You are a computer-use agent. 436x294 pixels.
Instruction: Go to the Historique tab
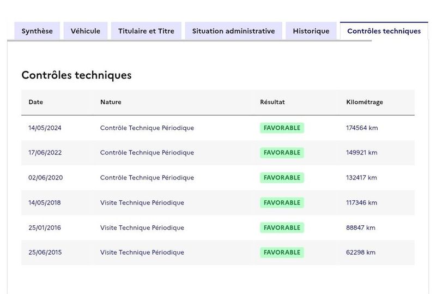click(311, 31)
